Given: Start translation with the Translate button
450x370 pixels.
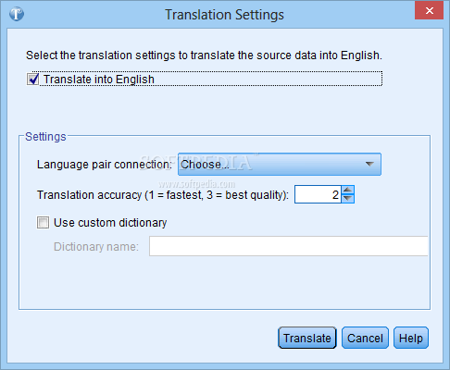Looking at the screenshot, I should (307, 338).
